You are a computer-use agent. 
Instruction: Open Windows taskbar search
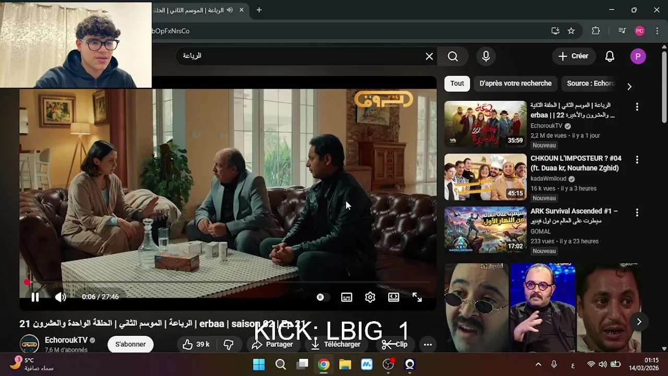(281, 365)
